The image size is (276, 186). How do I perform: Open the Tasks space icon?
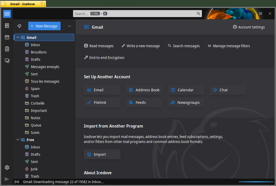click(x=7, y=49)
